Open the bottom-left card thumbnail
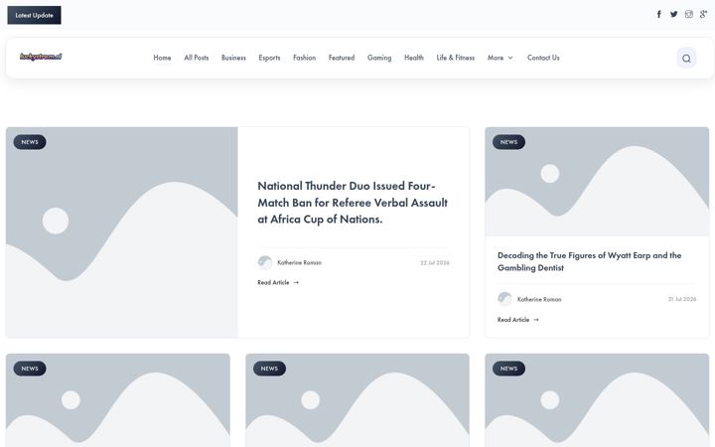 [117, 400]
